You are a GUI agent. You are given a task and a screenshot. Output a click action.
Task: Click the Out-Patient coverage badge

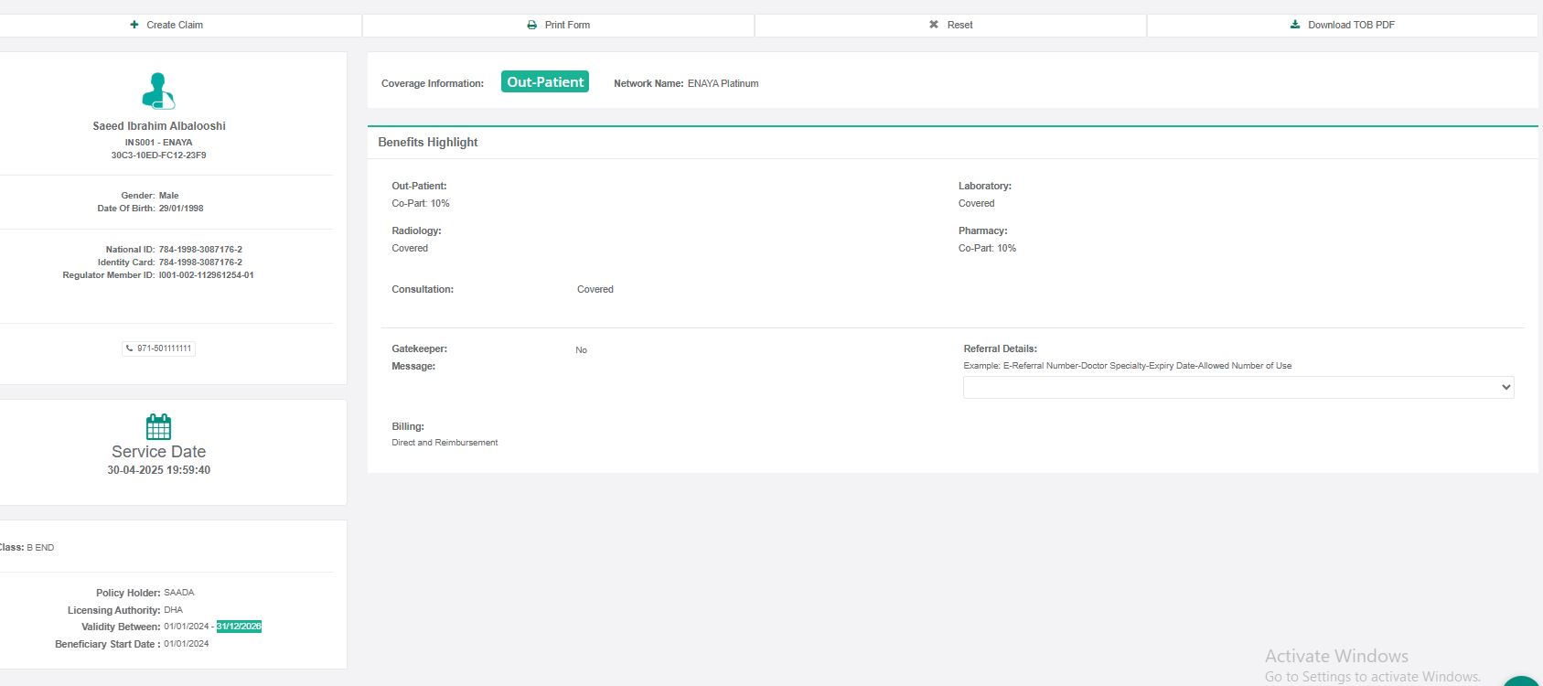point(545,82)
